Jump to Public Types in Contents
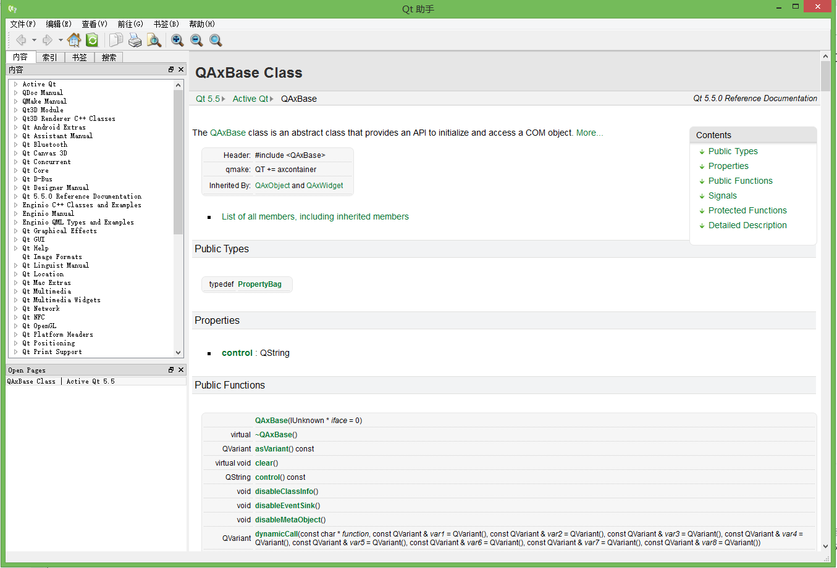 (733, 151)
